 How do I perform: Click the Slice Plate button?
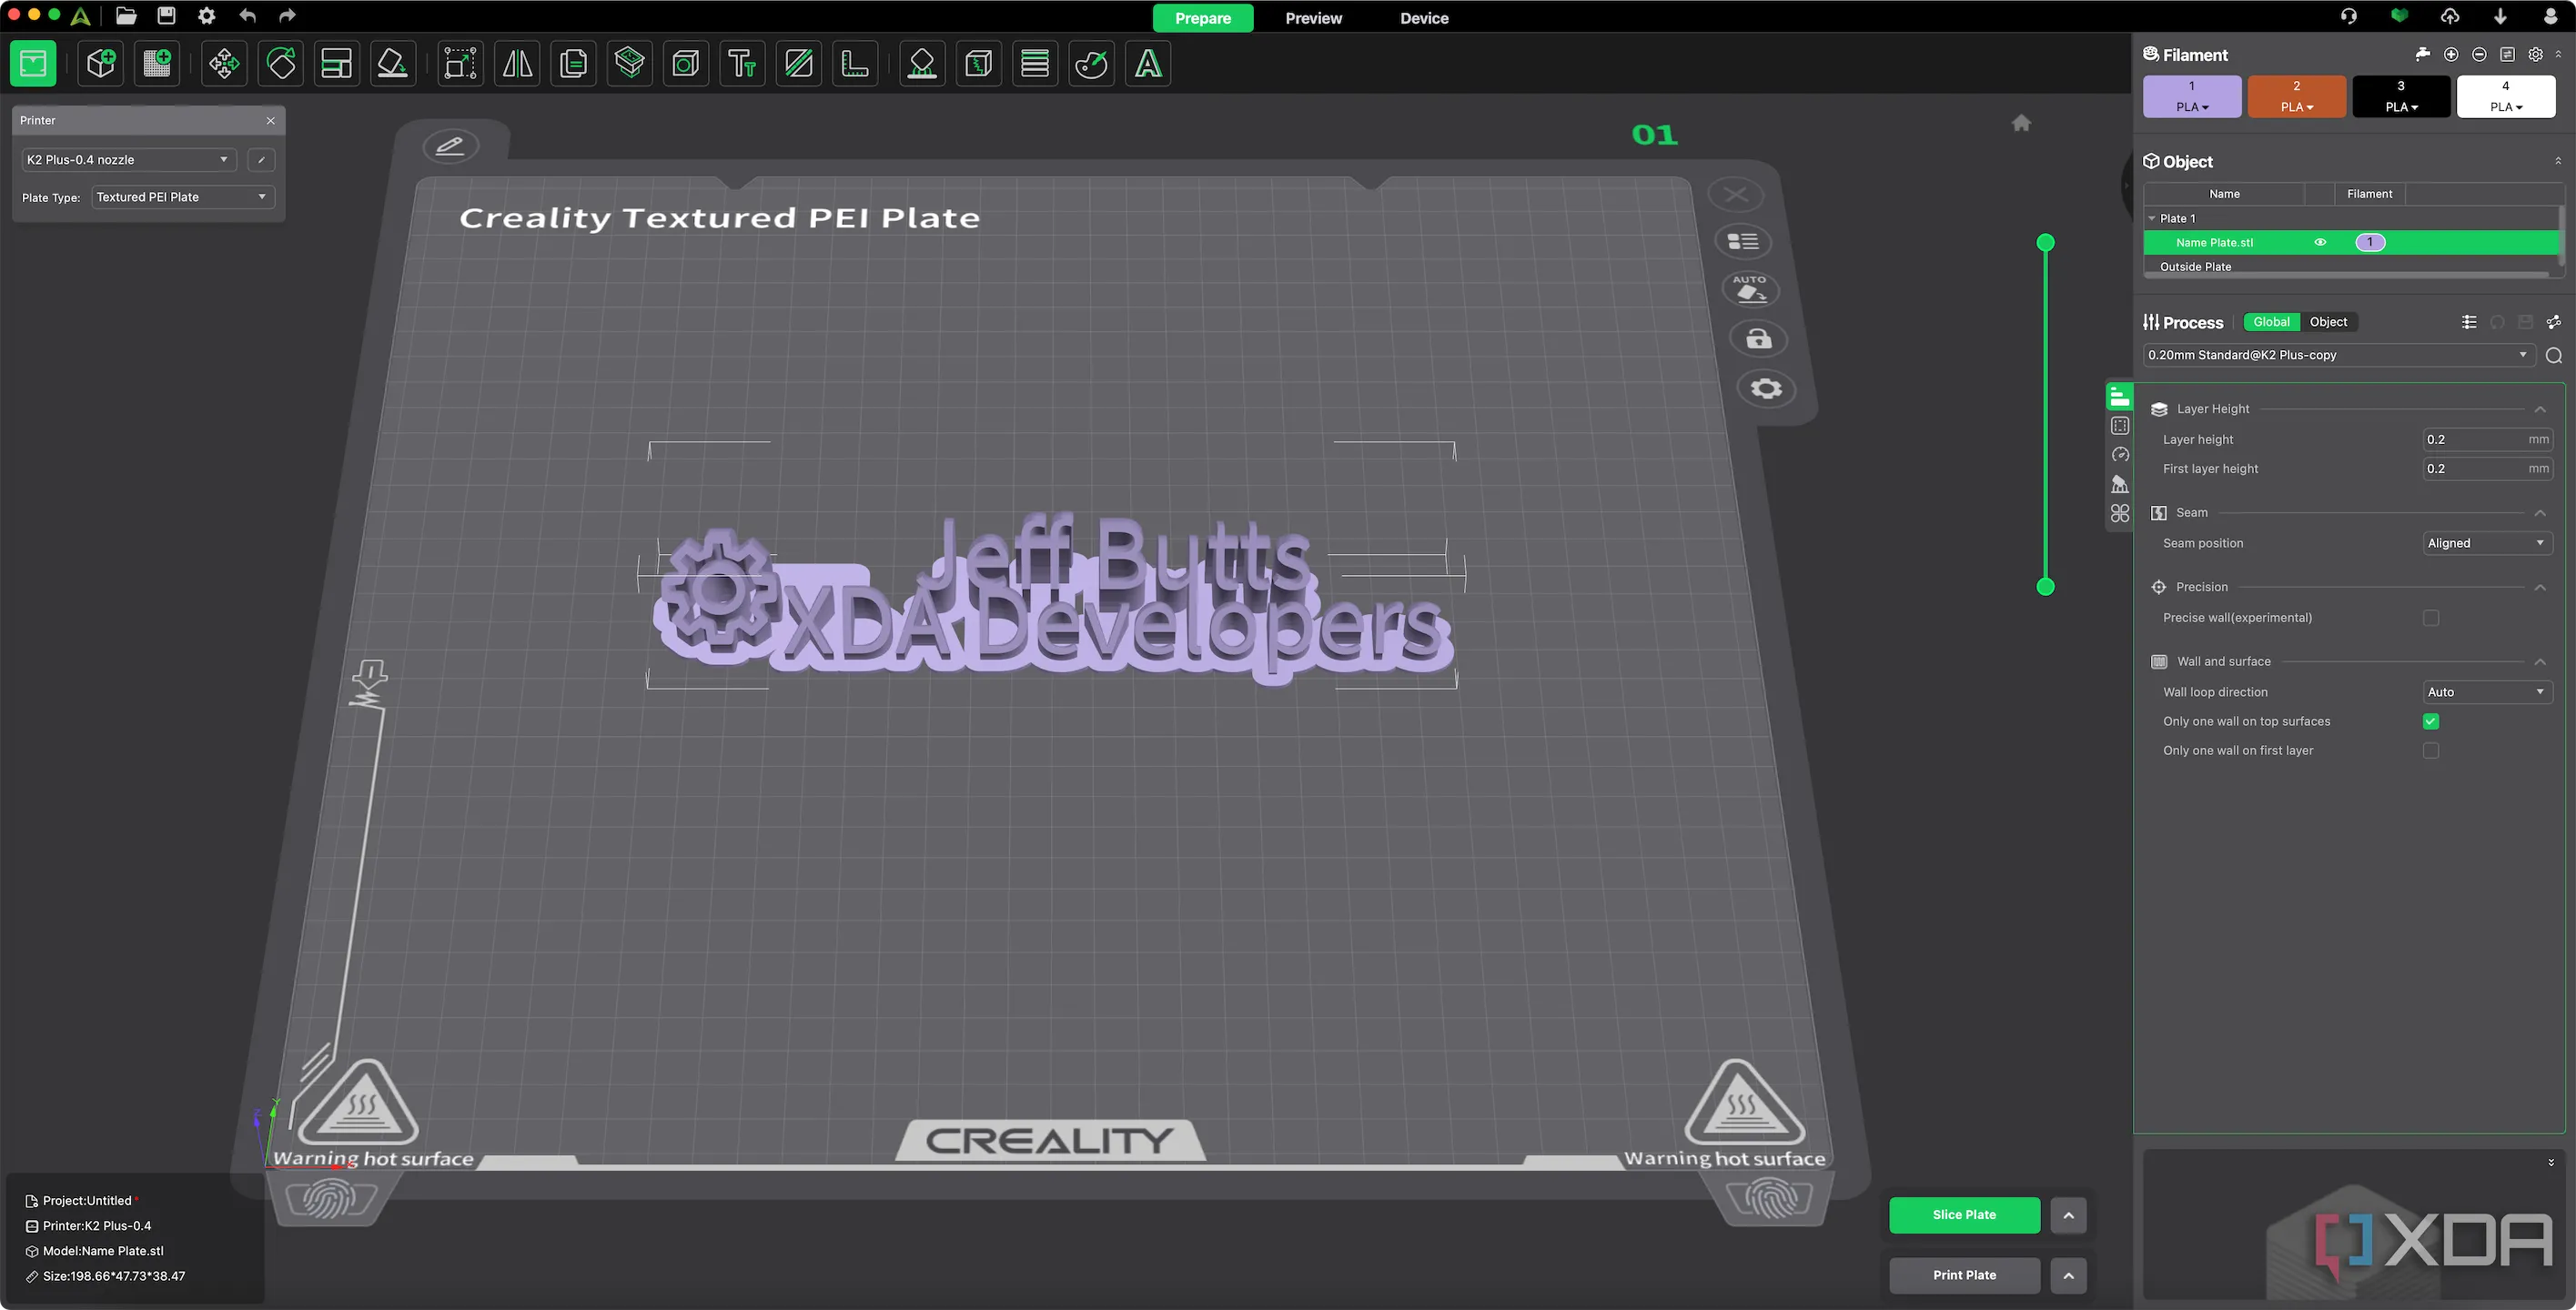[1964, 1215]
